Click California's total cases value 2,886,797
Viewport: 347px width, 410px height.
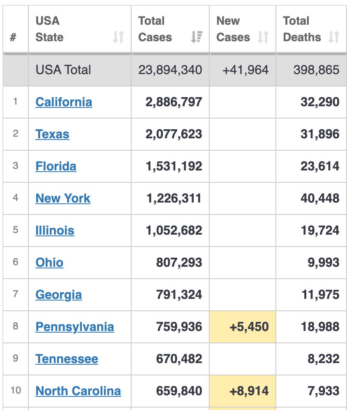tap(173, 102)
